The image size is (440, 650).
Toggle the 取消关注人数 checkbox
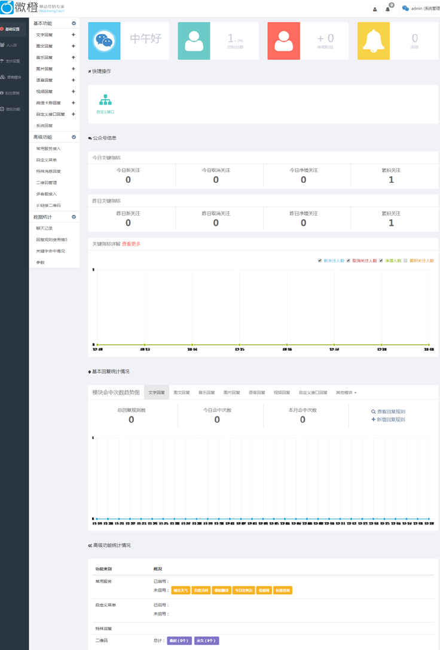point(349,260)
